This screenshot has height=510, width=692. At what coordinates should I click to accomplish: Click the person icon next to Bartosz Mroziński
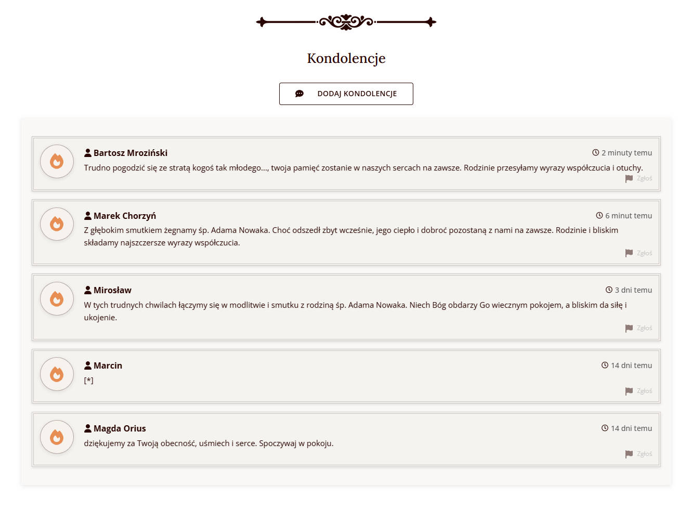point(88,153)
